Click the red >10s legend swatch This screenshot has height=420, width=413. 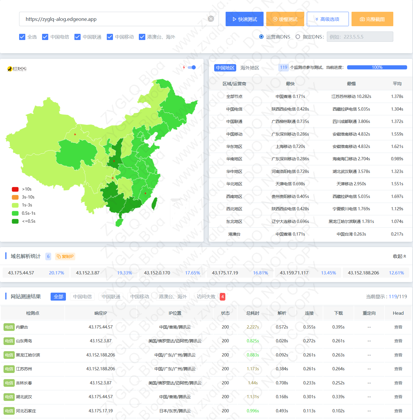point(15,189)
